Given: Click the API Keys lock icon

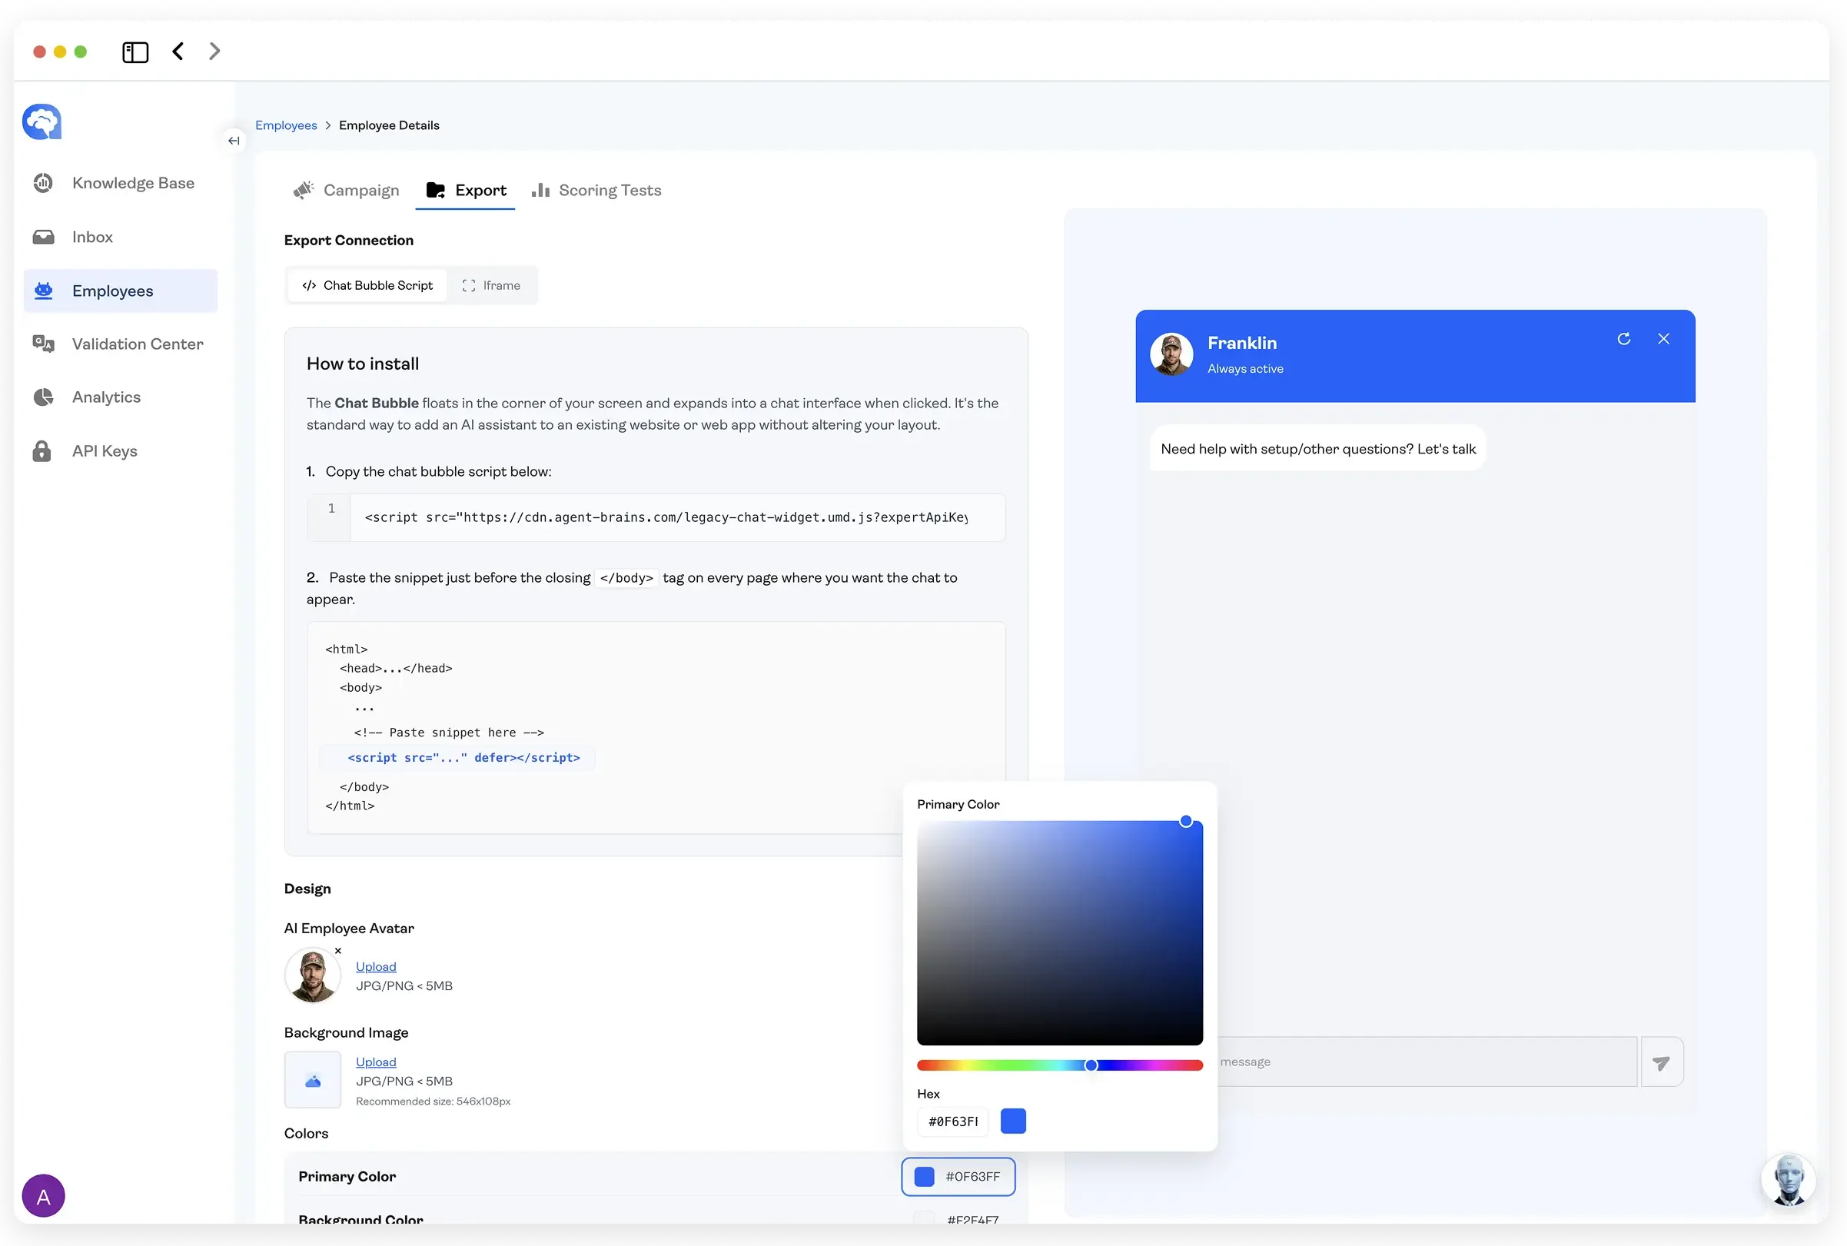Looking at the screenshot, I should pos(42,451).
